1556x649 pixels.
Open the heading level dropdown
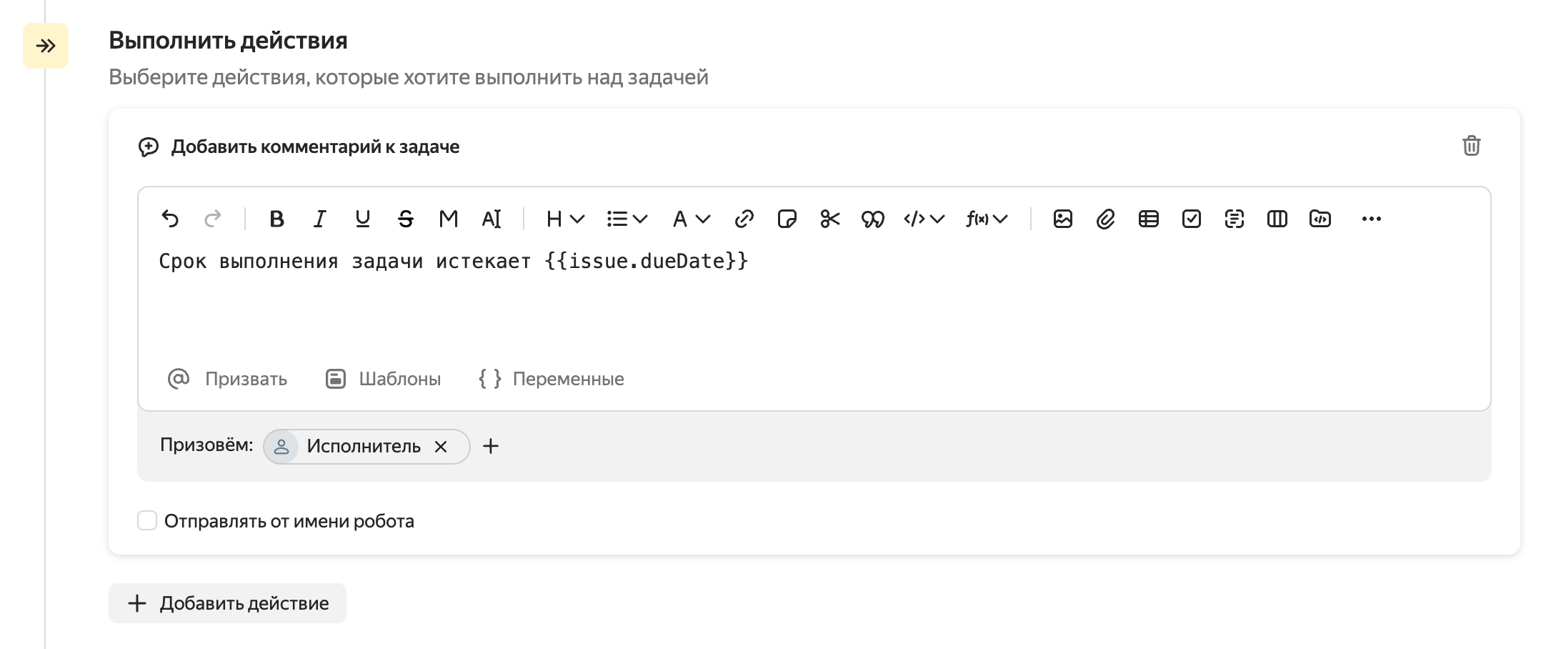click(x=565, y=219)
